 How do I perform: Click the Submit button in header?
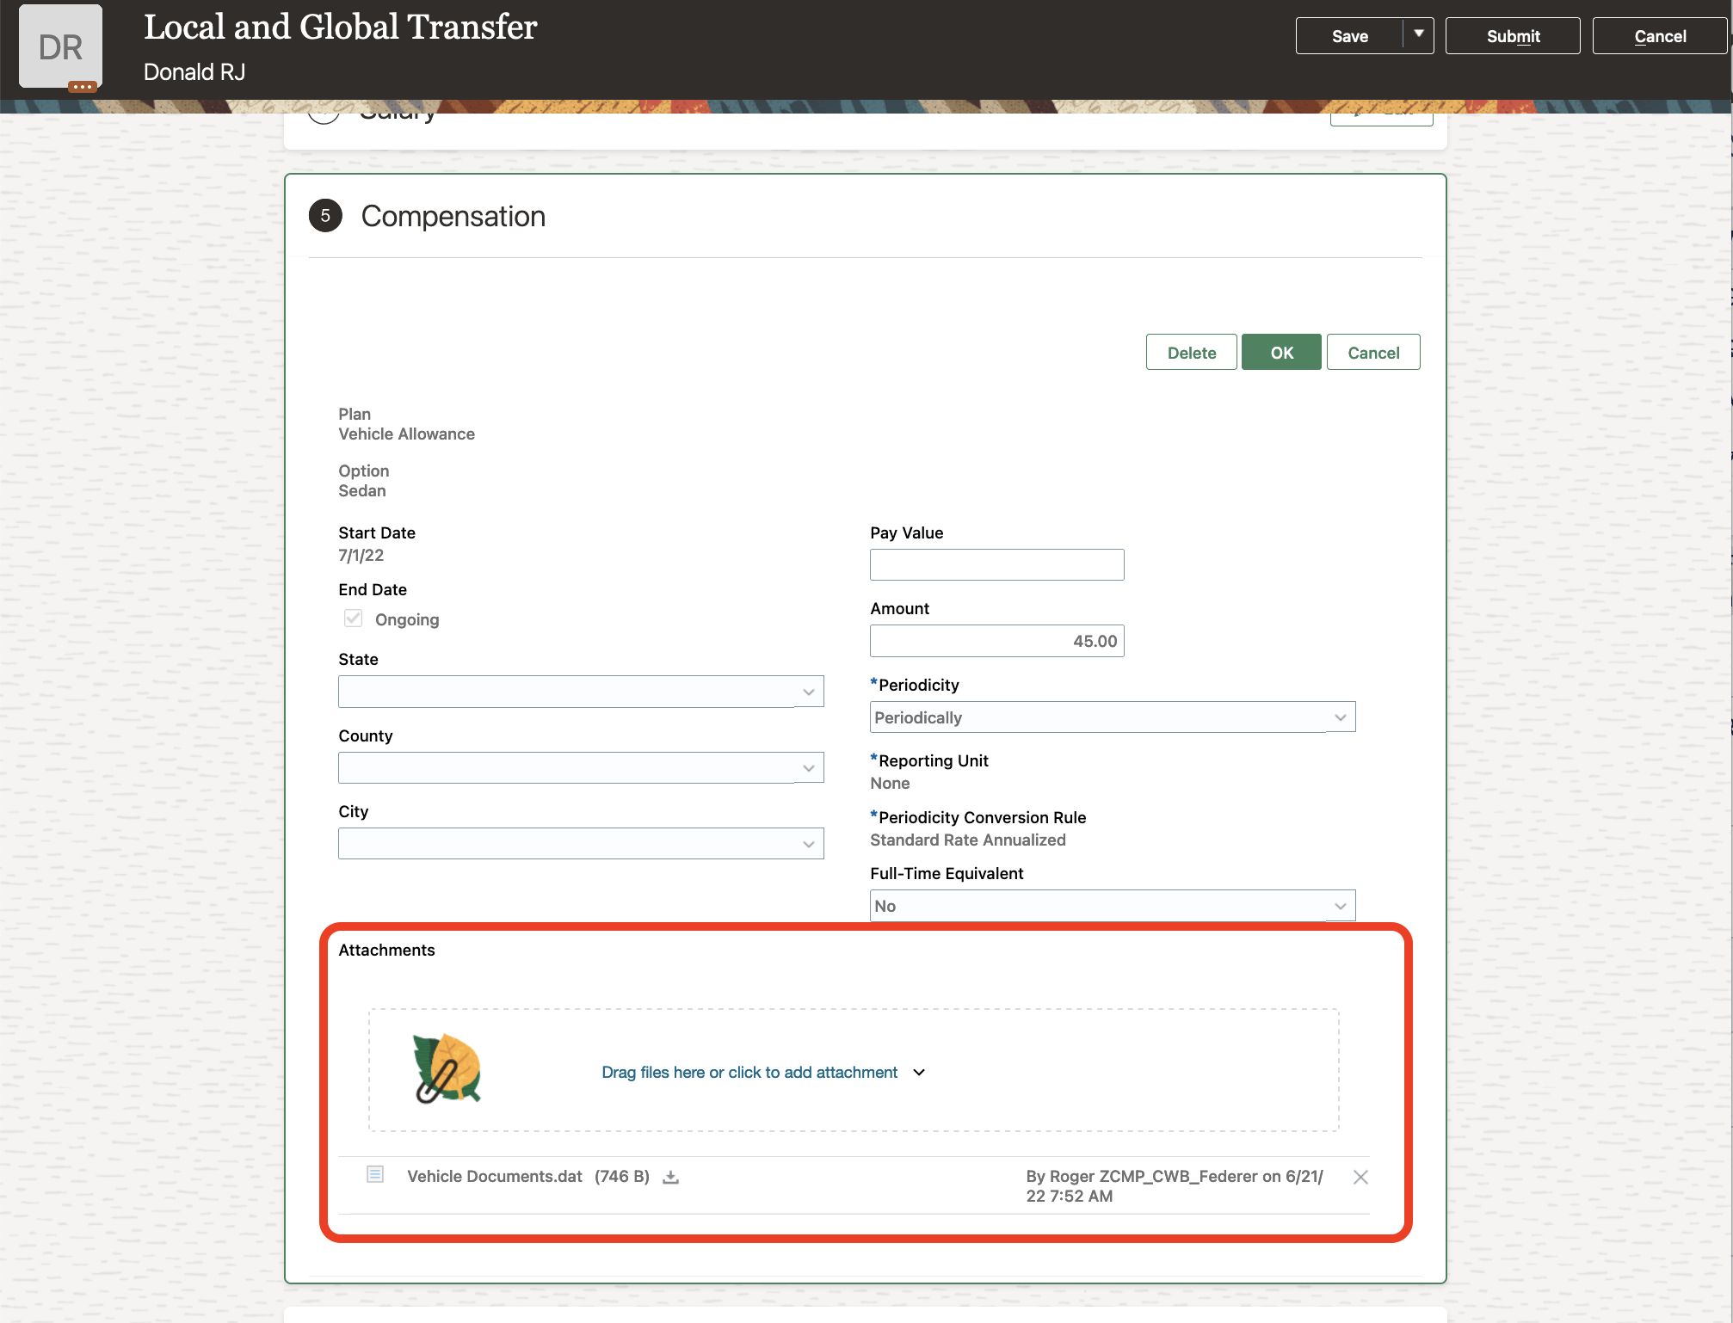(x=1512, y=36)
